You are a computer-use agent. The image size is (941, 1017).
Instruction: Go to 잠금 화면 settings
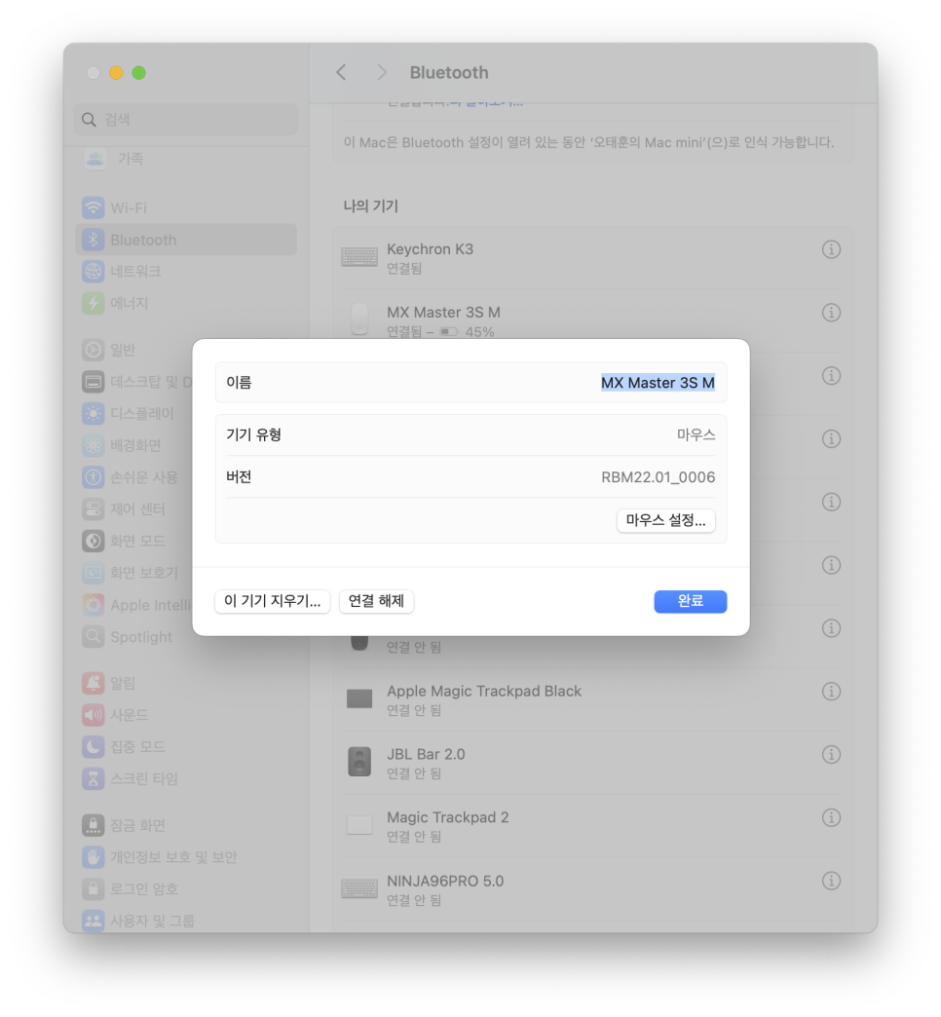pyautogui.click(x=186, y=824)
